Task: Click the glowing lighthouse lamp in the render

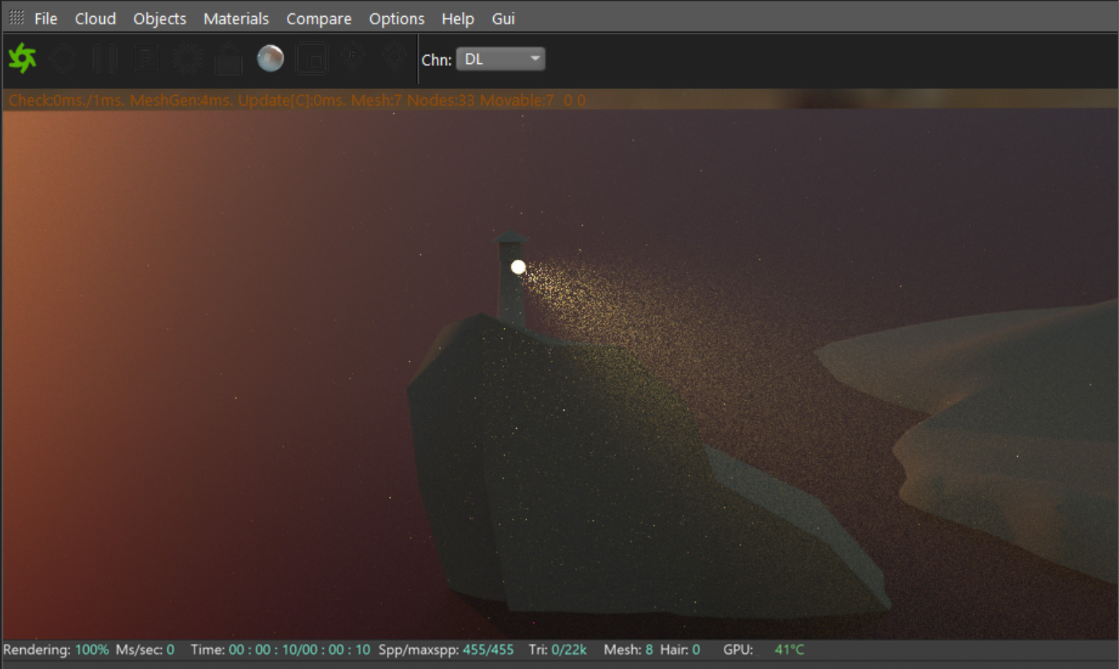Action: [518, 267]
